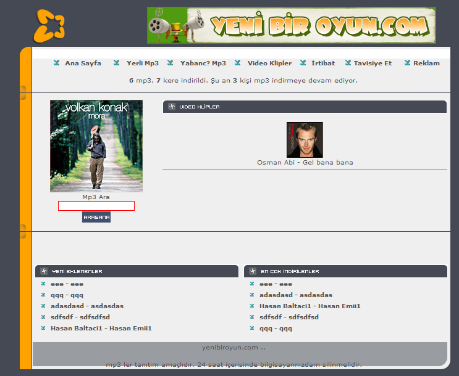
Task: Open the Volkan Konak Mora album cover
Action: click(96, 146)
